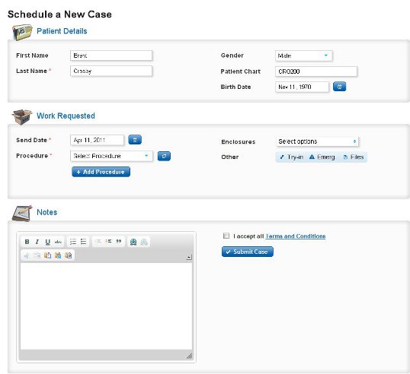Paste as plain text in notes
410x374 pixels.
(58, 255)
